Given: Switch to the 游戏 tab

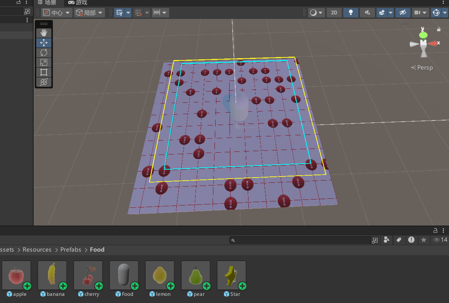Looking at the screenshot, I should pos(78,3).
